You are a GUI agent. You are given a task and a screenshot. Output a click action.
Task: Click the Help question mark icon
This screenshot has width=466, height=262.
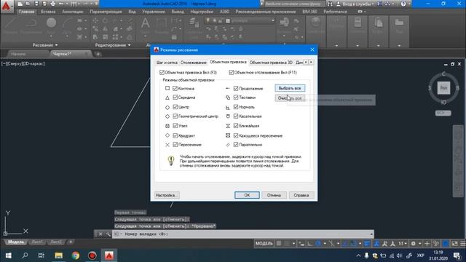click(403, 4)
